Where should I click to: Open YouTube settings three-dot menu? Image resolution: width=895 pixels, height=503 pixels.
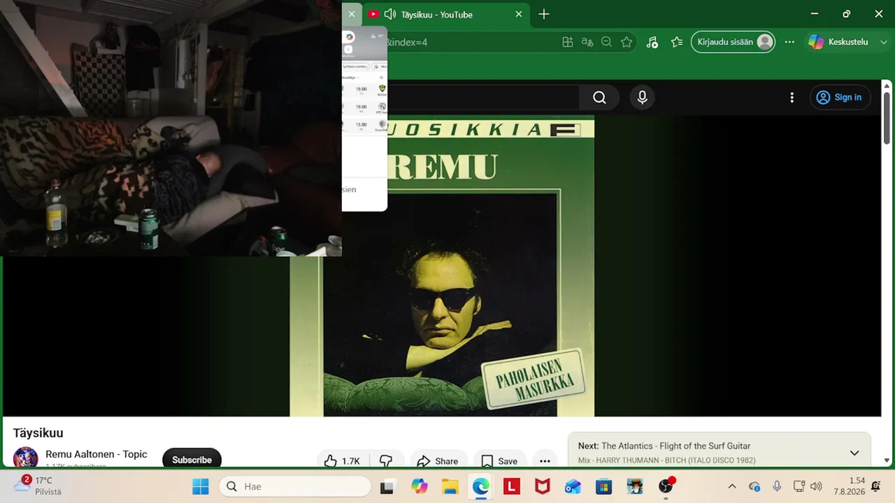coord(792,98)
